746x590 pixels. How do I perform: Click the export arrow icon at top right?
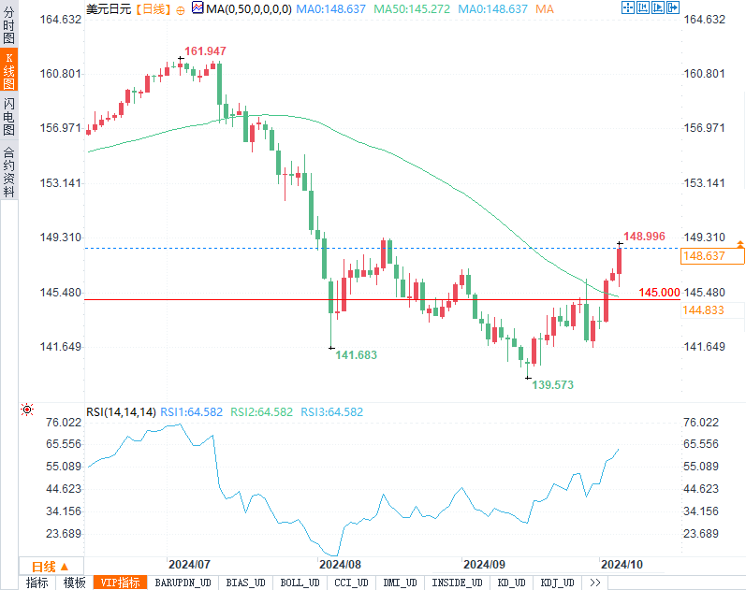[x=673, y=7]
